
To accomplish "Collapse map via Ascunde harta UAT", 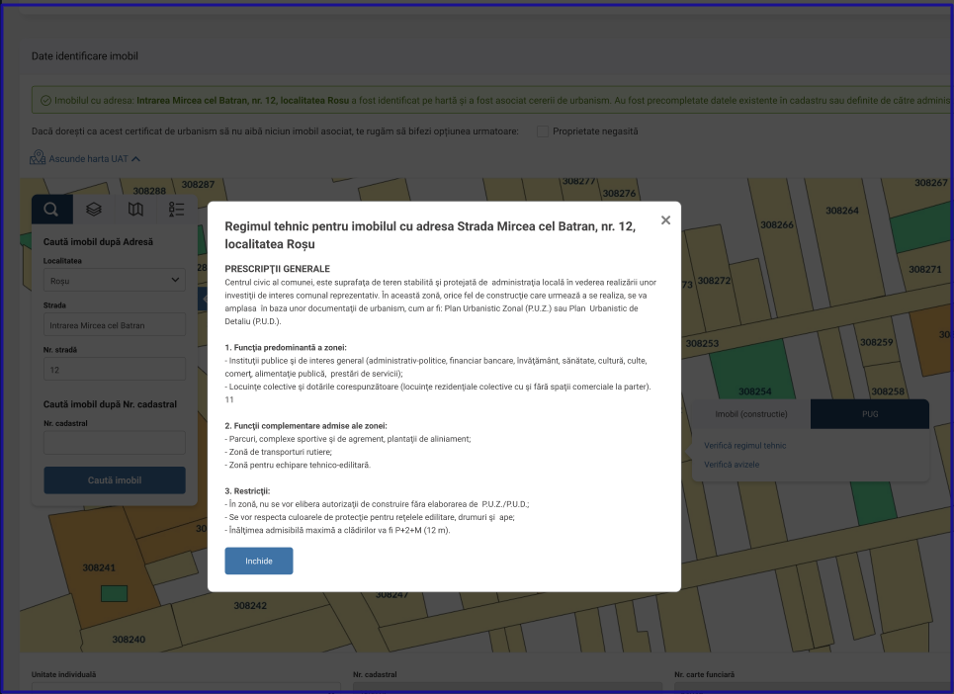I will pyautogui.click(x=94, y=159).
